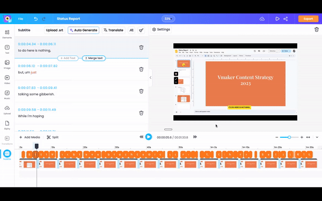The width and height of the screenshot is (322, 201).
Task: Click the yellow subtitle caption on preview
Action: [x=239, y=107]
